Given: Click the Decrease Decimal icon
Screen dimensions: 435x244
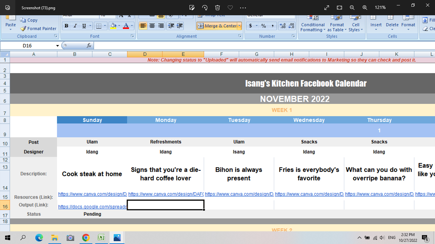Looking at the screenshot, I should (x=291, y=26).
